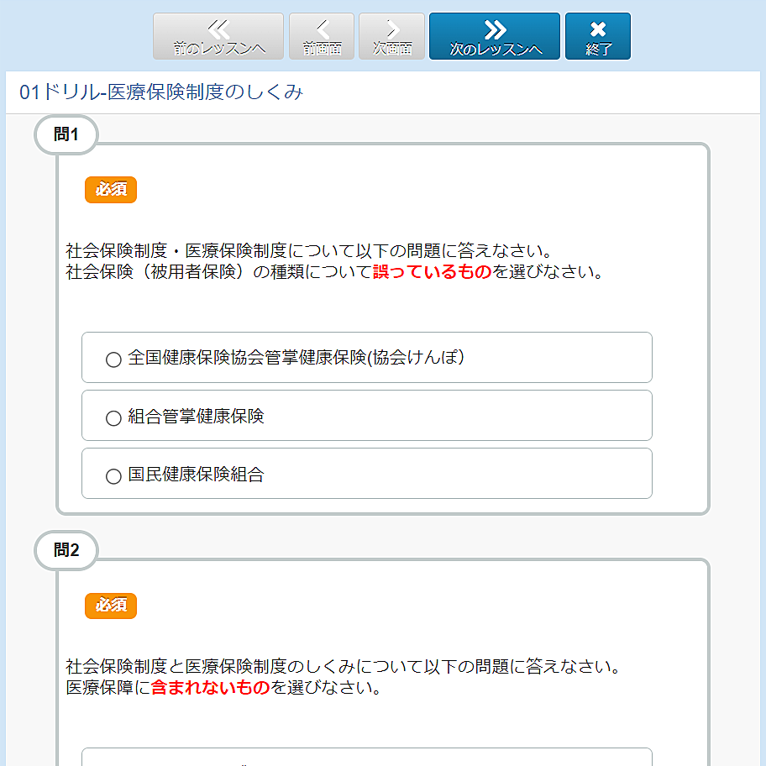The image size is (766, 766).
Task: Click the first answer box in 問2
Action: coord(366,757)
